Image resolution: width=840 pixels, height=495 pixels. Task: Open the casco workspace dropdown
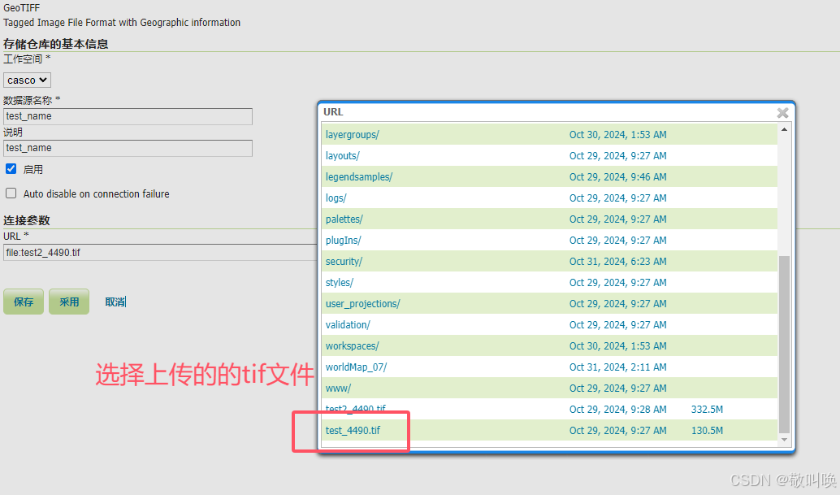pos(26,79)
